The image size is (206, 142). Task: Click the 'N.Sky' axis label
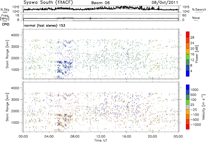pos(5,9)
